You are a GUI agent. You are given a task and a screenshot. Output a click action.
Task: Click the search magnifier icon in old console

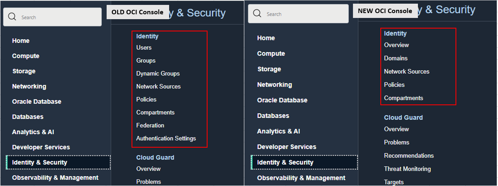click(12, 17)
